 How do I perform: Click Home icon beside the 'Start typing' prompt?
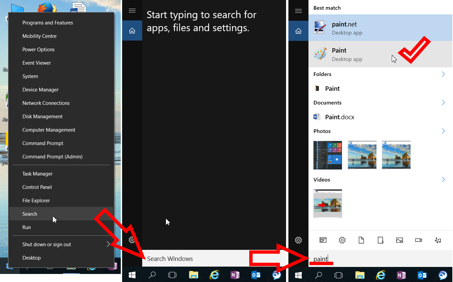point(132,31)
